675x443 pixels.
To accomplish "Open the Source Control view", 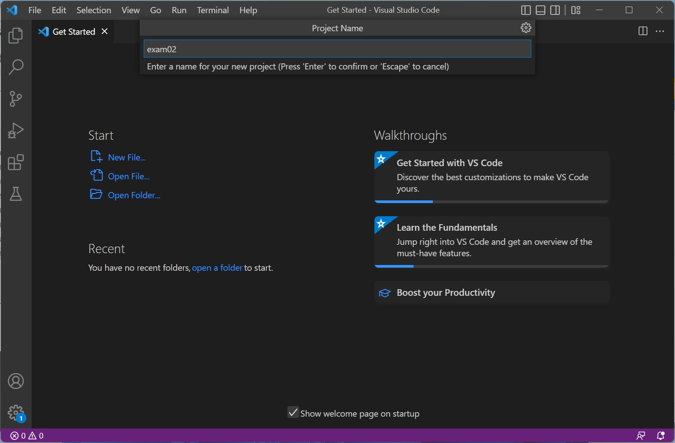I will 16,99.
